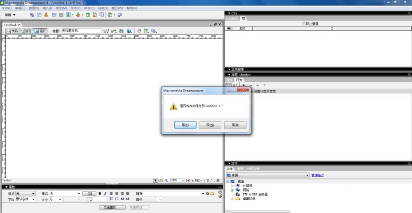Open the 样式 style dropdown
This screenshot has width=412, height=213.
coord(65,194)
